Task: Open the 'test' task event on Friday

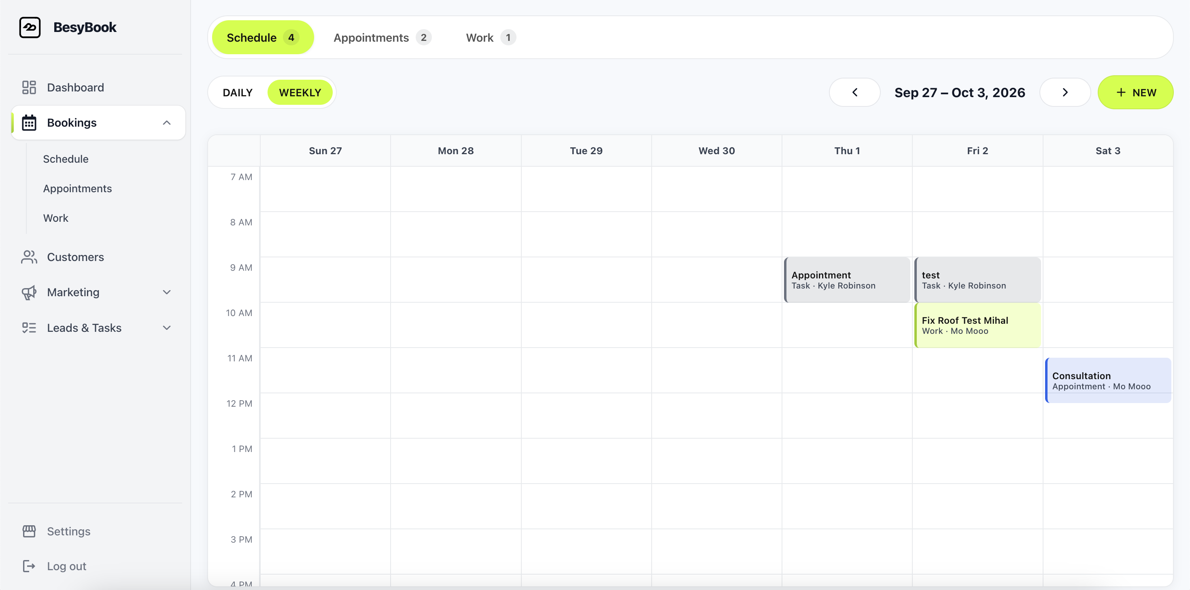Action: pos(977,280)
